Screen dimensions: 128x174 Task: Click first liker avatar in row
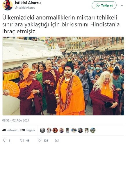point(42,130)
